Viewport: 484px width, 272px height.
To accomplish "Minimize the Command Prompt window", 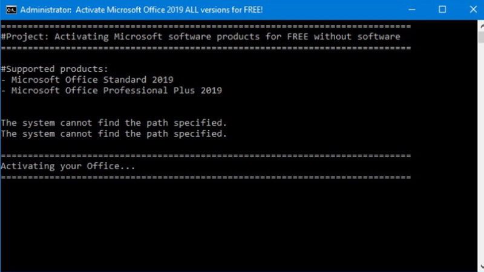I will click(x=412, y=10).
